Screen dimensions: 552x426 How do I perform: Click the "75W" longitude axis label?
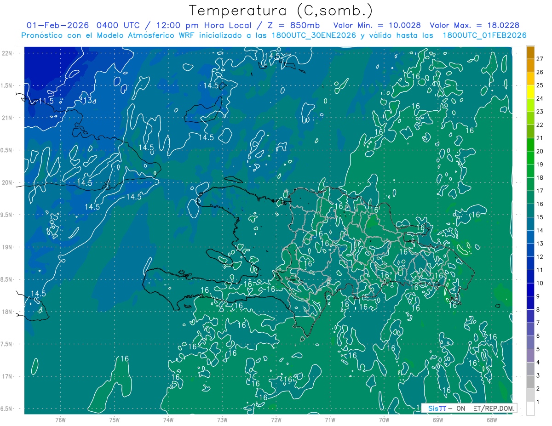click(x=115, y=420)
